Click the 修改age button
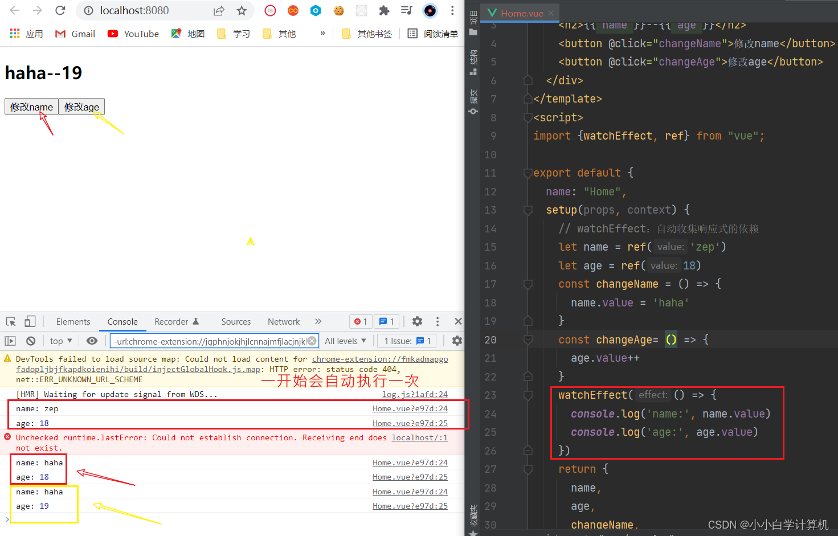 click(81, 107)
